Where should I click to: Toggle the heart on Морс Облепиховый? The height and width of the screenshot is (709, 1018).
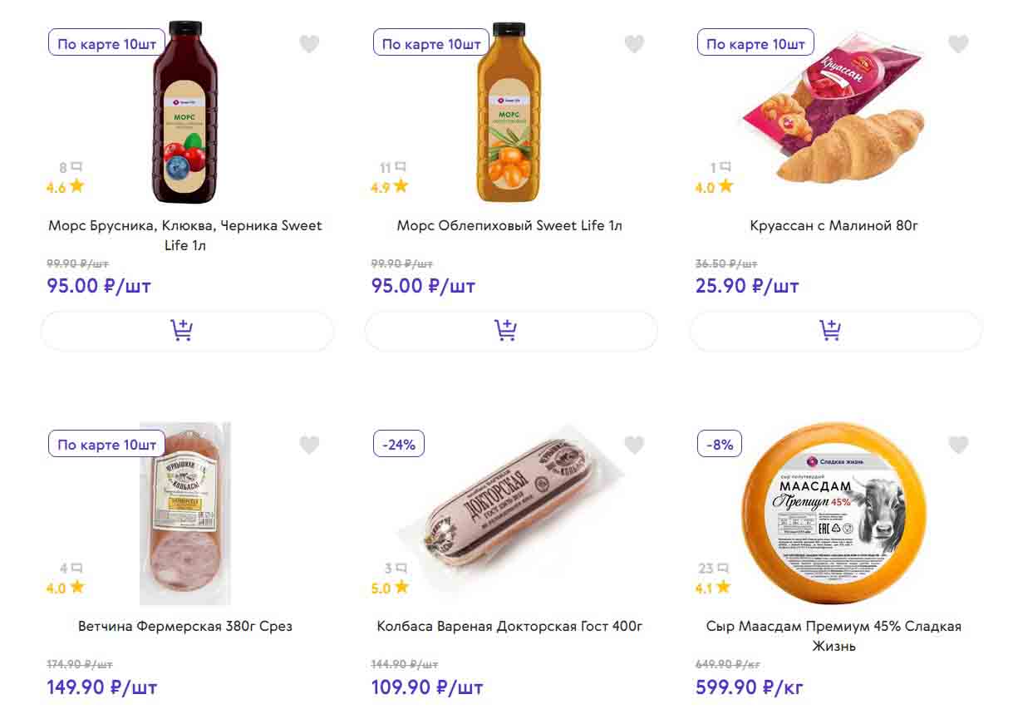[634, 44]
